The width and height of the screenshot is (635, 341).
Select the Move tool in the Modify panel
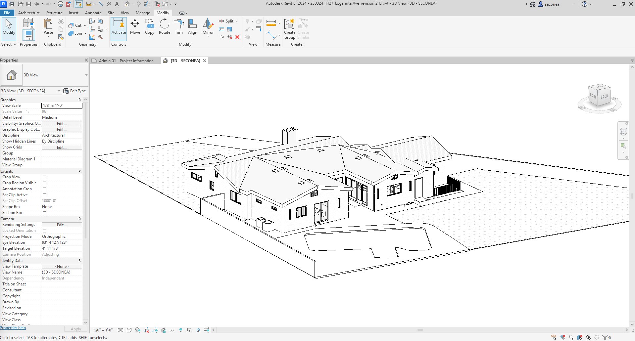click(x=135, y=26)
